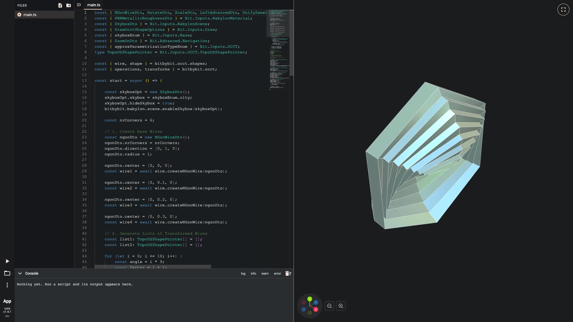
Task: Zoom out the 3D view
Action: point(329,306)
